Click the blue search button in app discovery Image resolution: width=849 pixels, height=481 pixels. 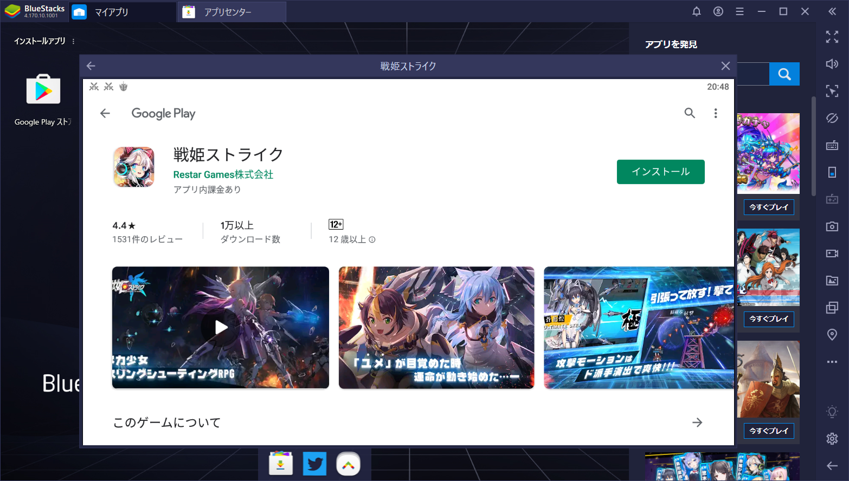[x=784, y=74]
